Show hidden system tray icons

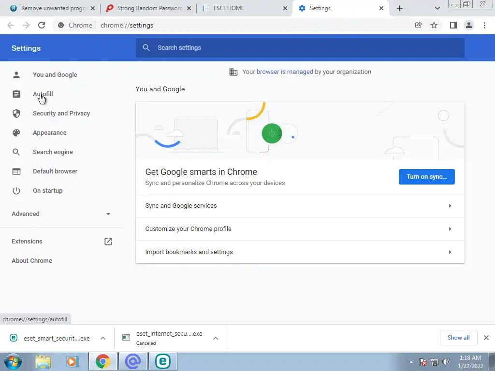tap(411, 362)
